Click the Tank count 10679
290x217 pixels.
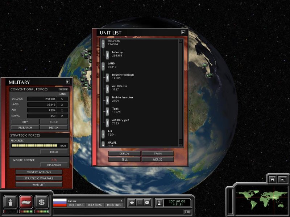coord(116,112)
